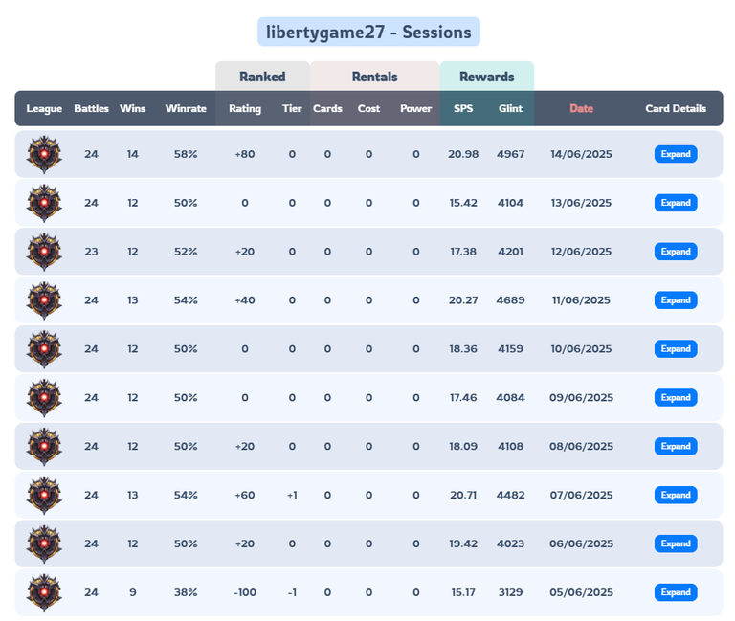Click the 3129 Glint value
The width and height of the screenshot is (735, 621).
[x=510, y=593]
